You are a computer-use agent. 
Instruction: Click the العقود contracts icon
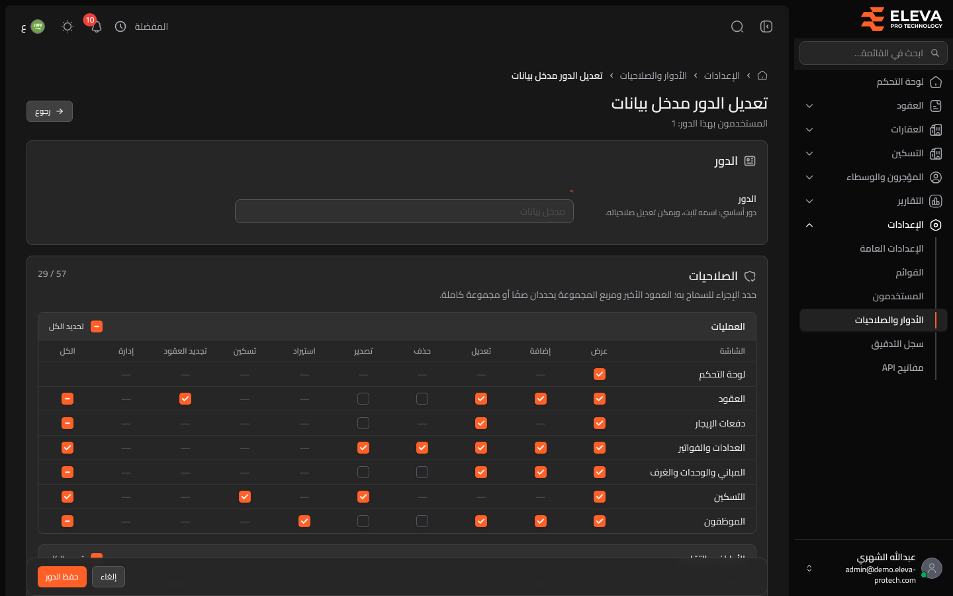point(936,106)
